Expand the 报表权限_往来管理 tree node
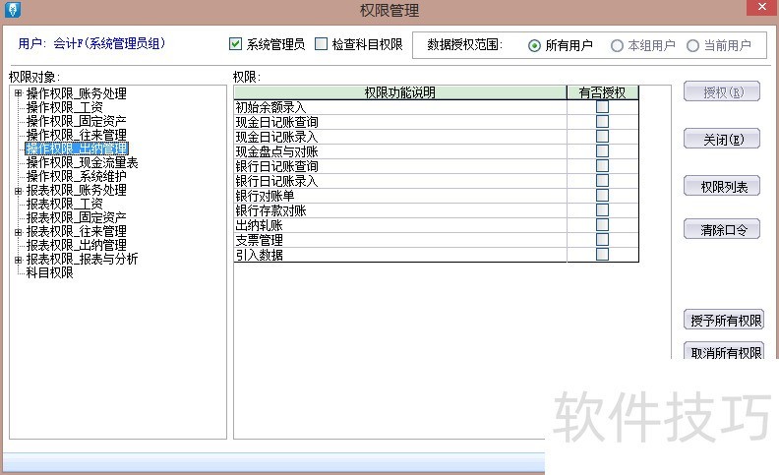 coord(19,232)
